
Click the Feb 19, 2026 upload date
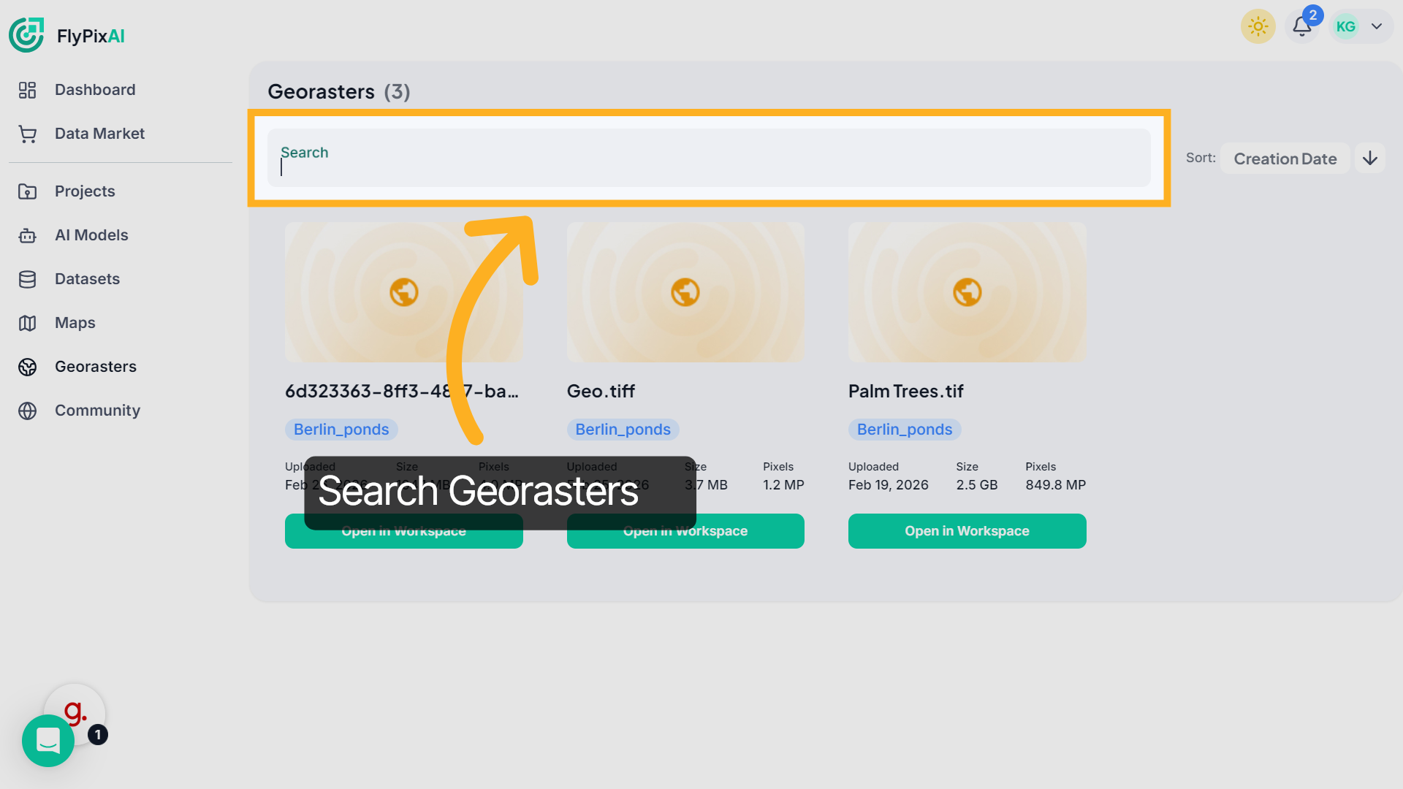888,485
